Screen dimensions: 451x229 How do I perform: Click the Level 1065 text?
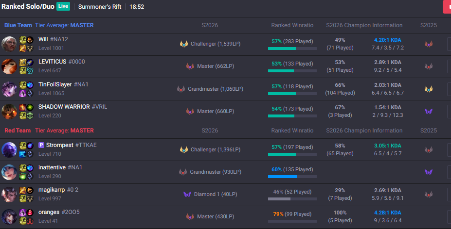pyautogui.click(x=52, y=93)
